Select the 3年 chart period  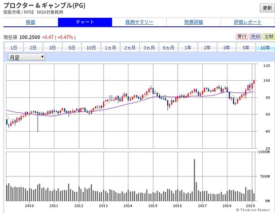point(227,48)
